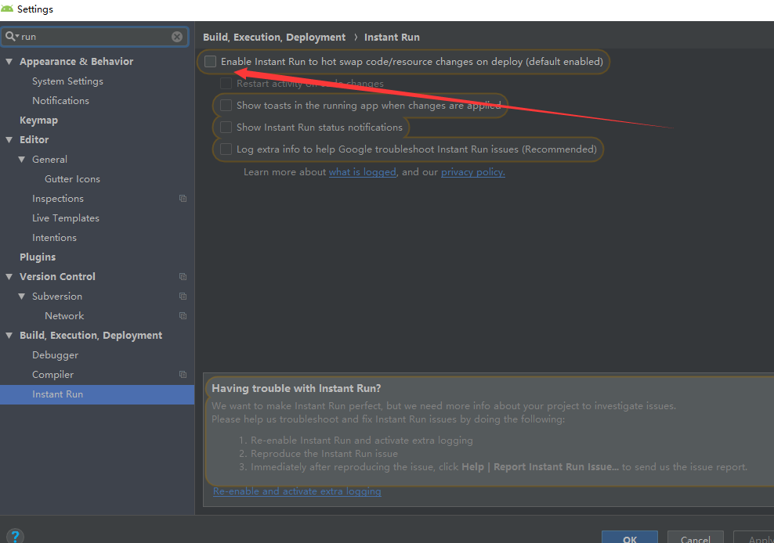The image size is (774, 543).
Task: Enable Instant Run hot swap checkbox
Action: point(210,61)
